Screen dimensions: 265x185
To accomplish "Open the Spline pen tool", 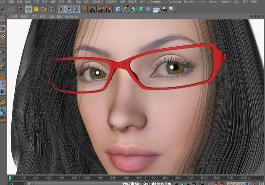I will [x=126, y=9].
